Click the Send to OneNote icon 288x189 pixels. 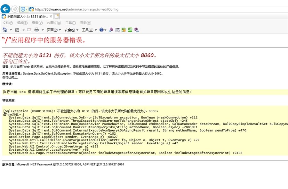(x=111, y=30)
